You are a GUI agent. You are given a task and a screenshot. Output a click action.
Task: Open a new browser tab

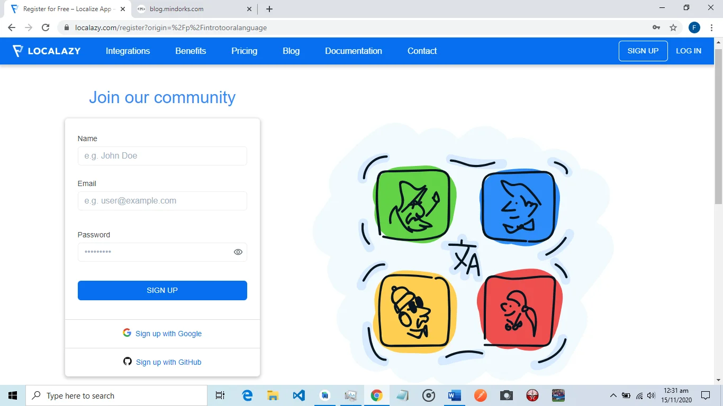point(269,9)
